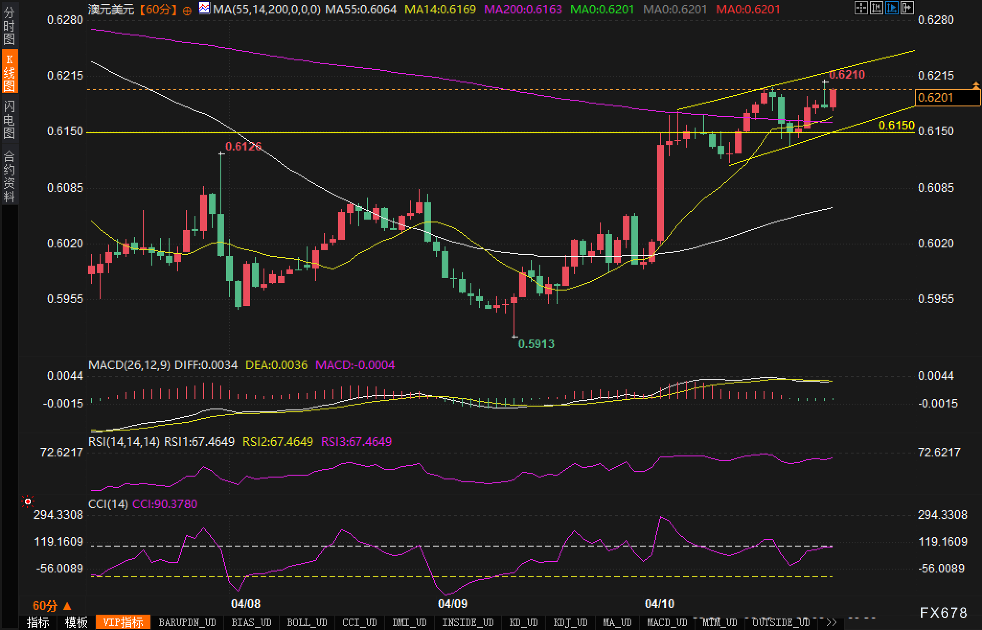The height and width of the screenshot is (630, 982).
Task: Click the crosshair cursor icon in top toolbar
Action: tap(861, 8)
